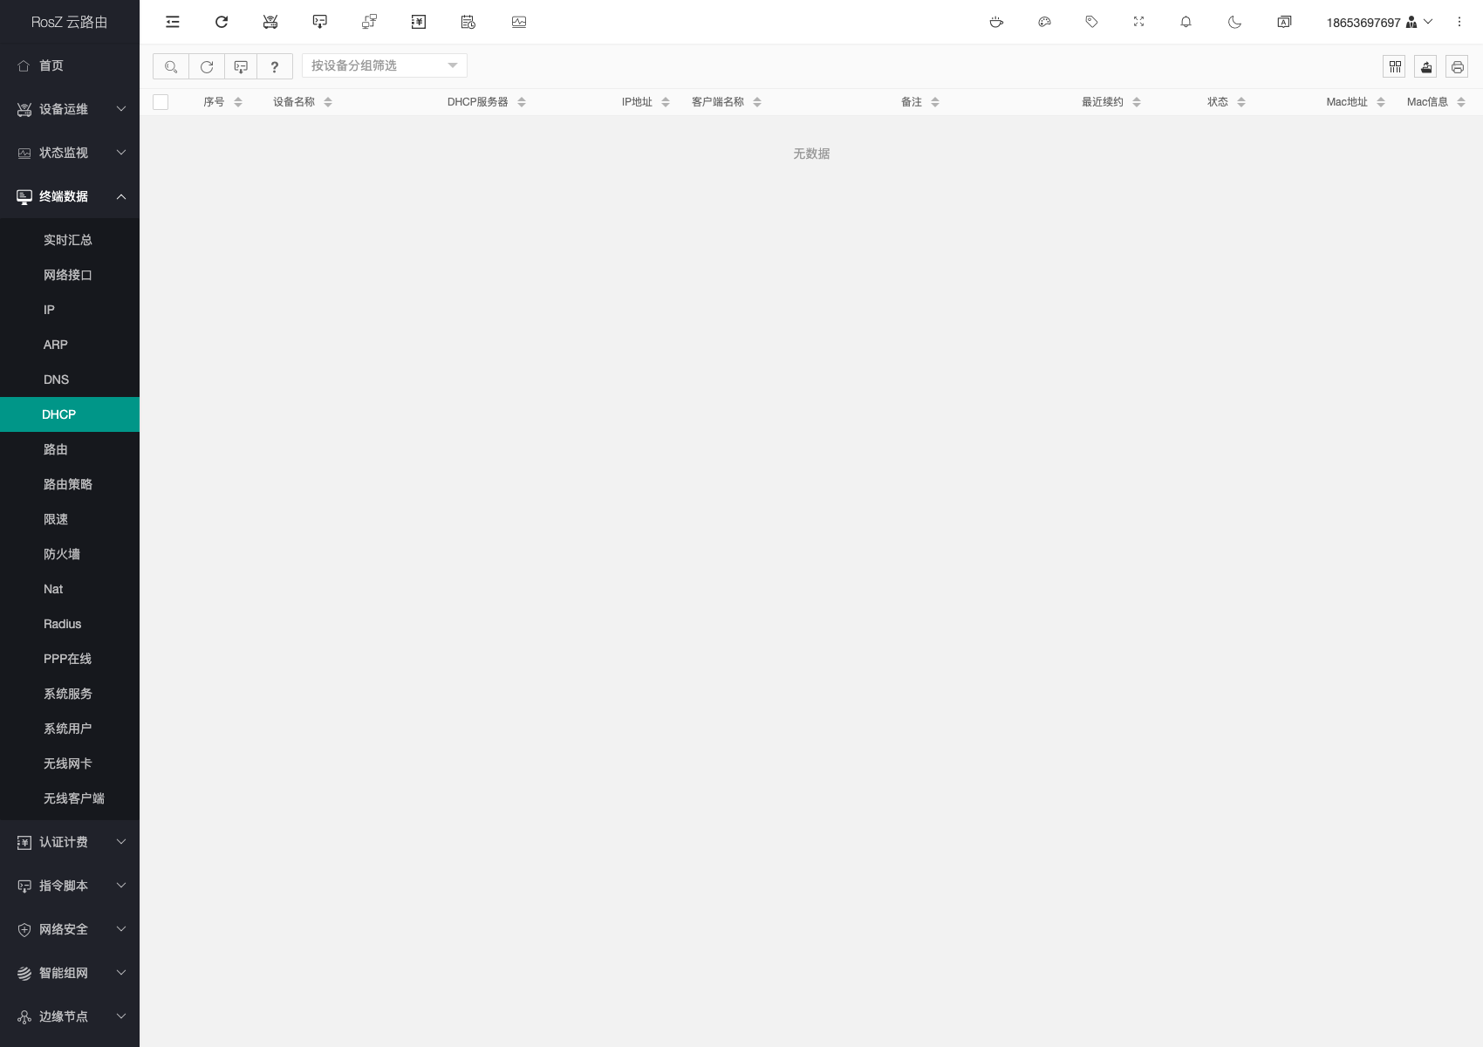Select ARP in the sidebar menu
1483x1047 pixels.
[56, 345]
